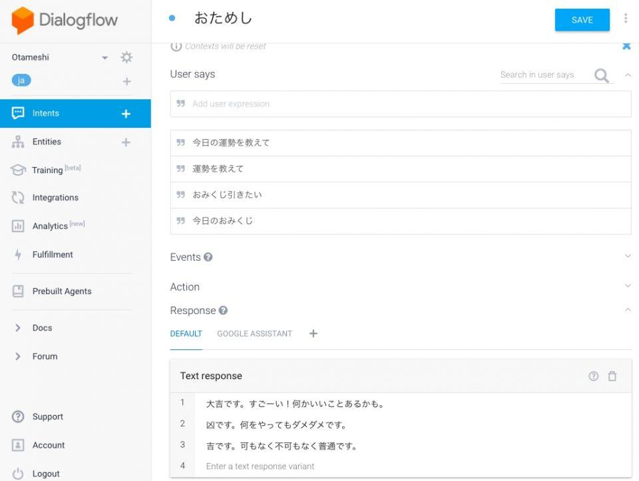Switch to the GOOGLE ASSISTANT tab
This screenshot has width=639, height=481.
click(255, 333)
